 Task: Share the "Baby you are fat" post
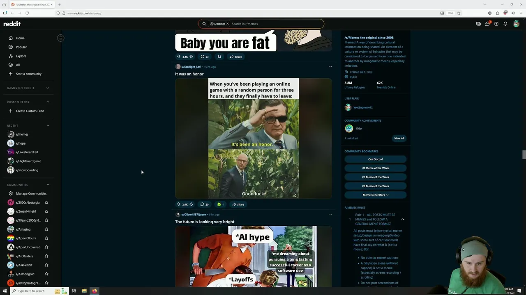(236, 57)
